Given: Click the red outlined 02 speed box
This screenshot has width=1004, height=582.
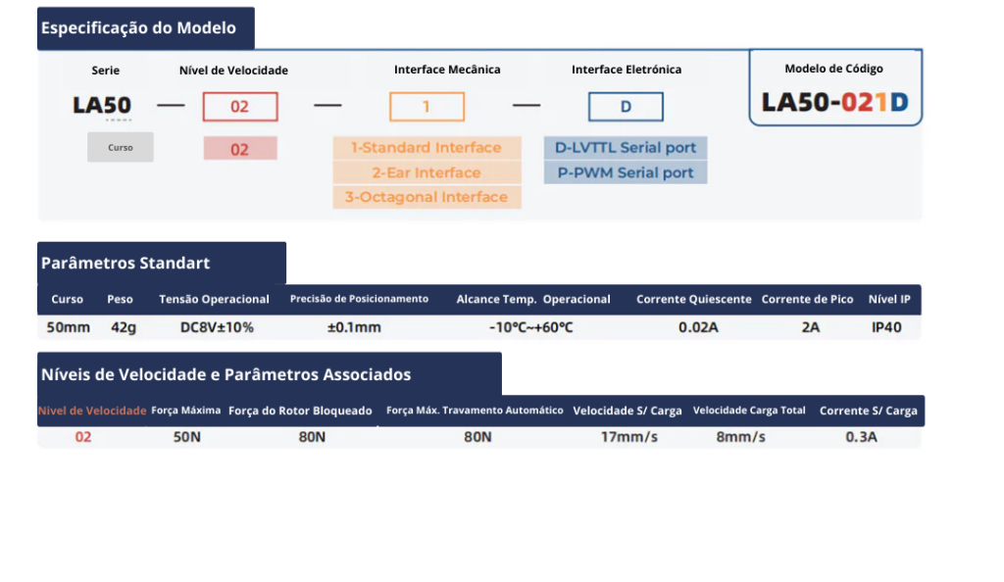Looking at the screenshot, I should (x=240, y=107).
